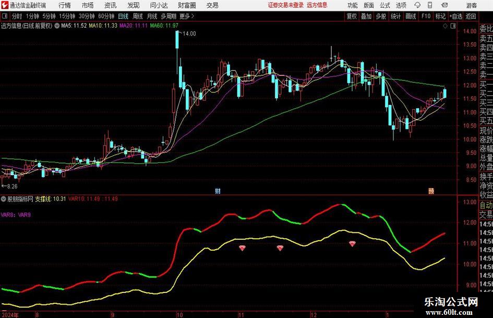The height and width of the screenshot is (318, 493).
Task: Click the 通达信 red logo icon
Action: 5,5
